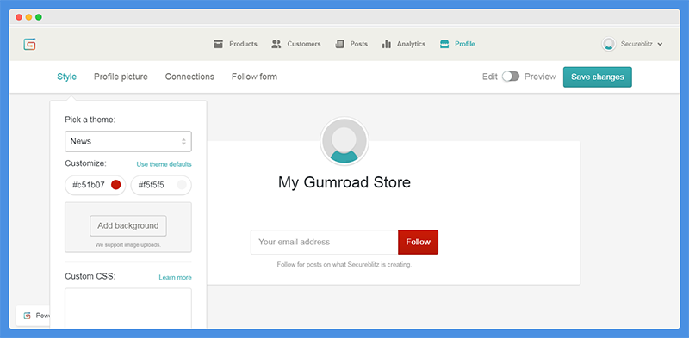Open Posts via the document icon

click(339, 44)
